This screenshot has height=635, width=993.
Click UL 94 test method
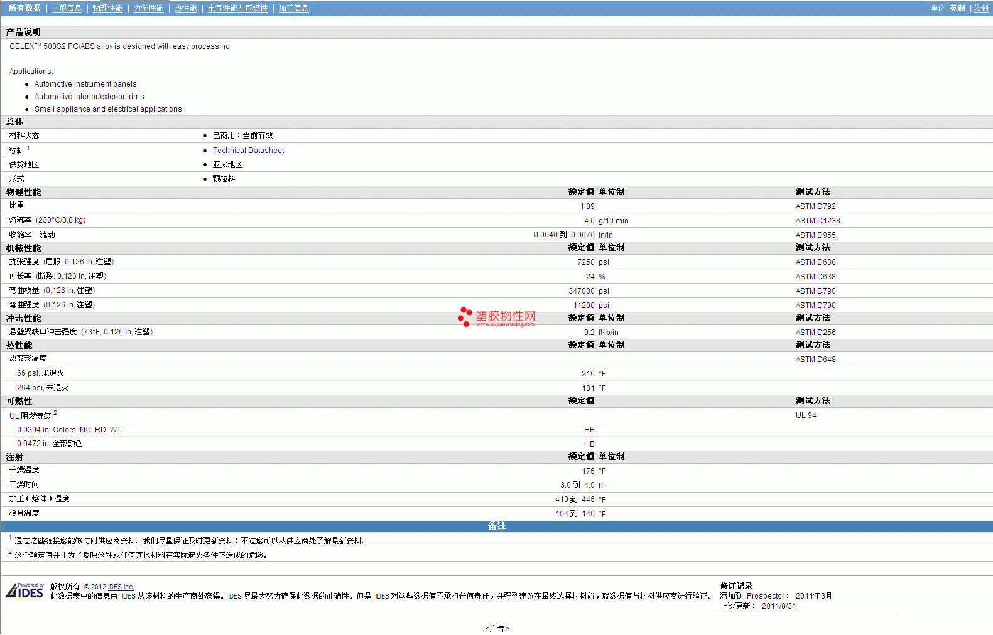(806, 415)
